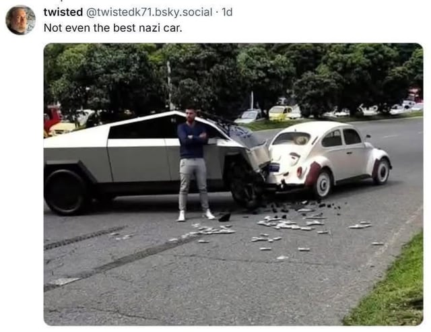The height and width of the screenshot is (332, 431).
Task: Click the yellow car parked in the background
Action: (x=283, y=112)
